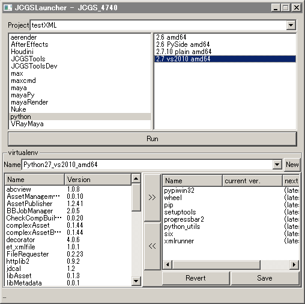Click the JCGSLauncher title bar app icon

pyautogui.click(x=8, y=8)
